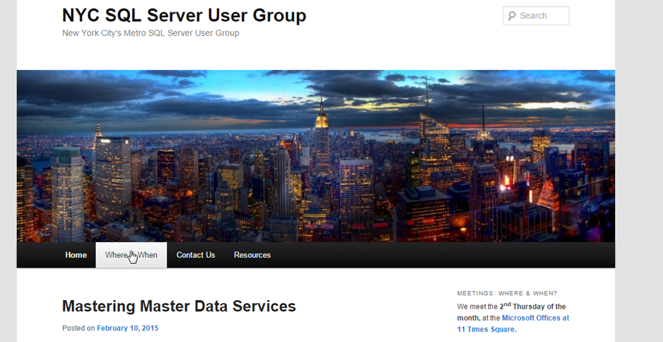
Task: Click the gray page margin left of content
Action: [x=8, y=194]
